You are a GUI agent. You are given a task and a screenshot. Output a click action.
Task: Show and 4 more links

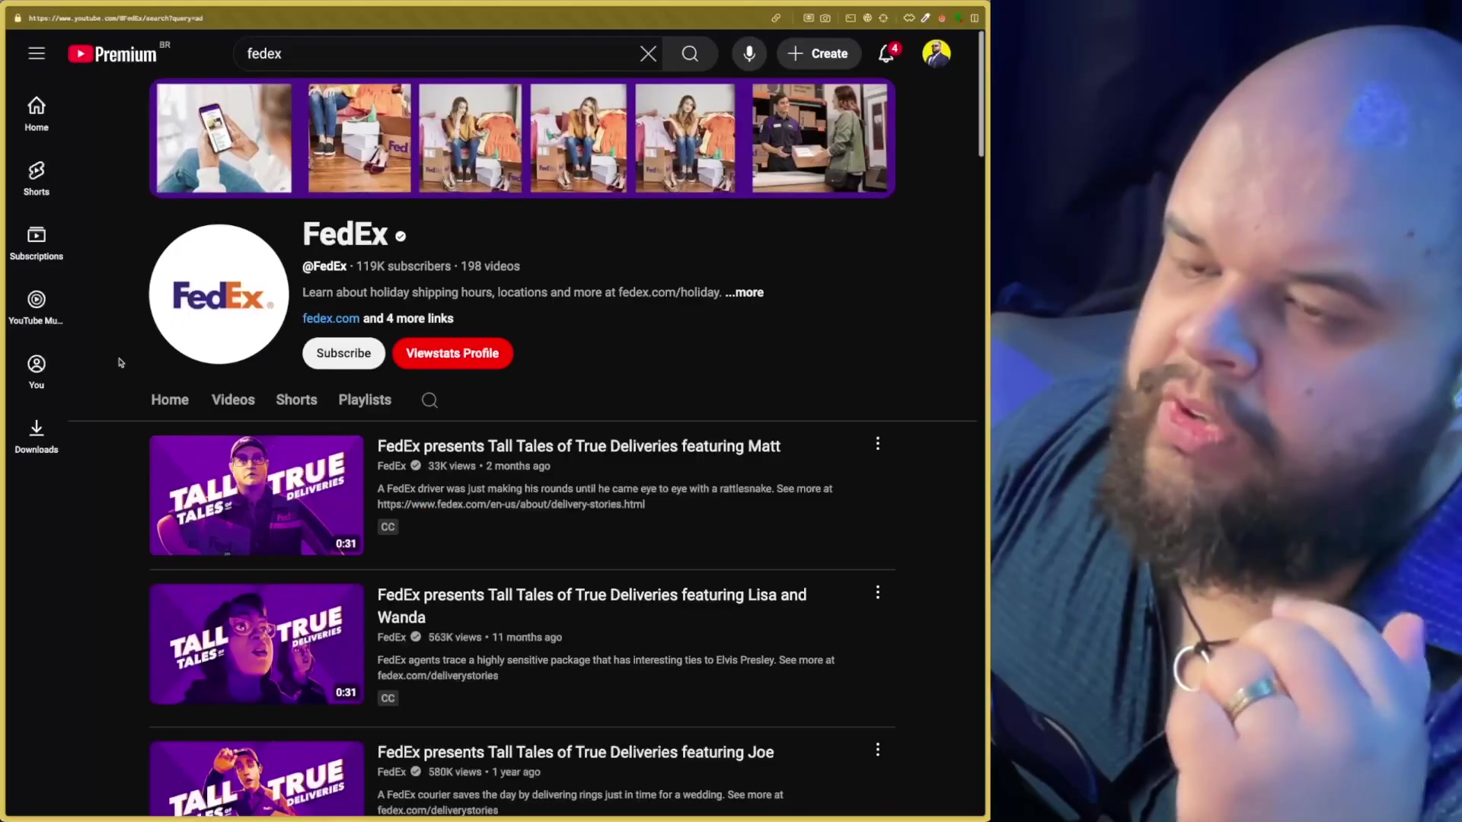point(408,318)
